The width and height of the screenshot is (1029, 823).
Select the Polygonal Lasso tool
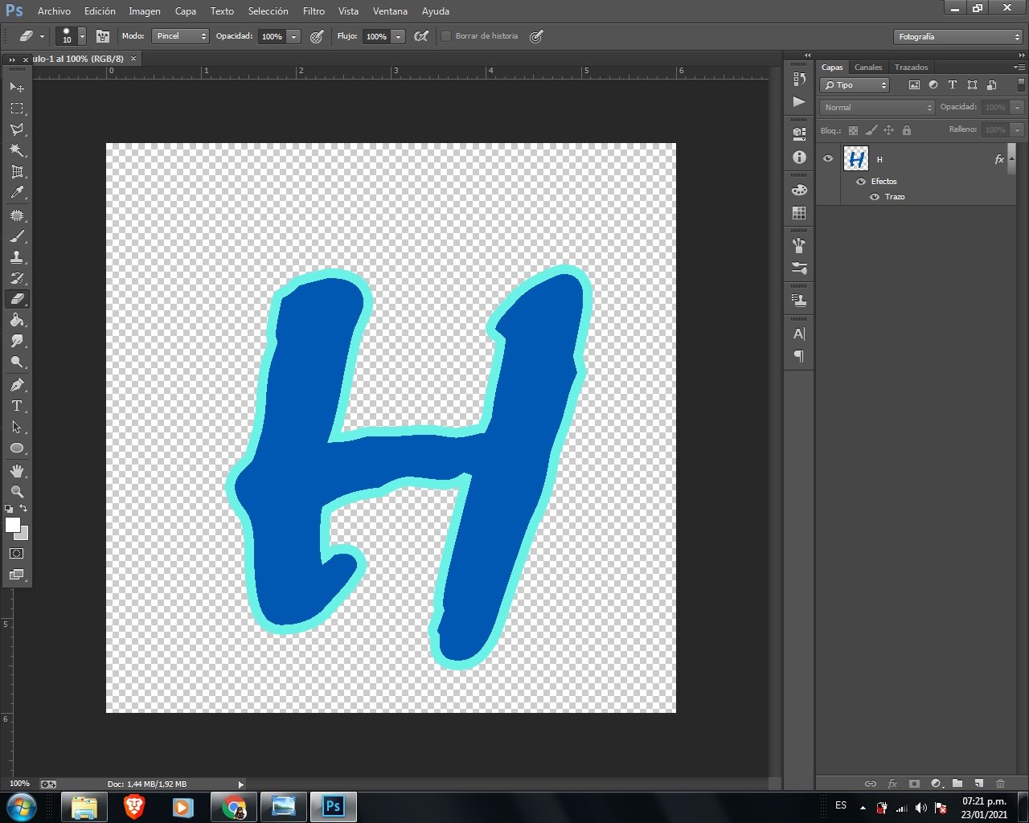tap(17, 129)
